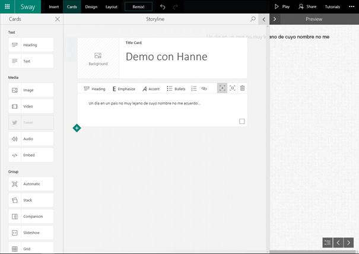Switch to the Insert tab
Image resolution: width=359 pixels, height=254 pixels.
coord(54,7)
